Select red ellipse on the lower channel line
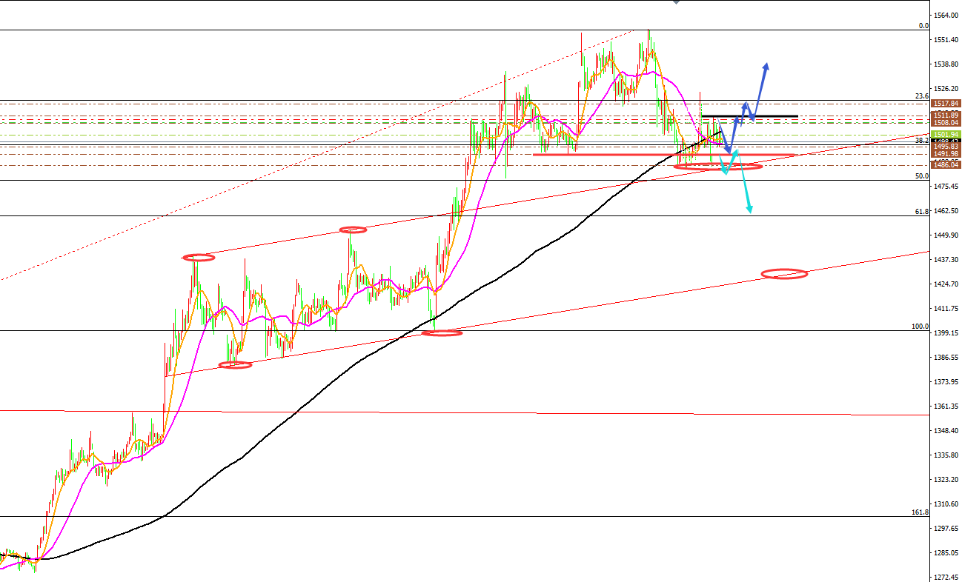 pyautogui.click(x=784, y=274)
